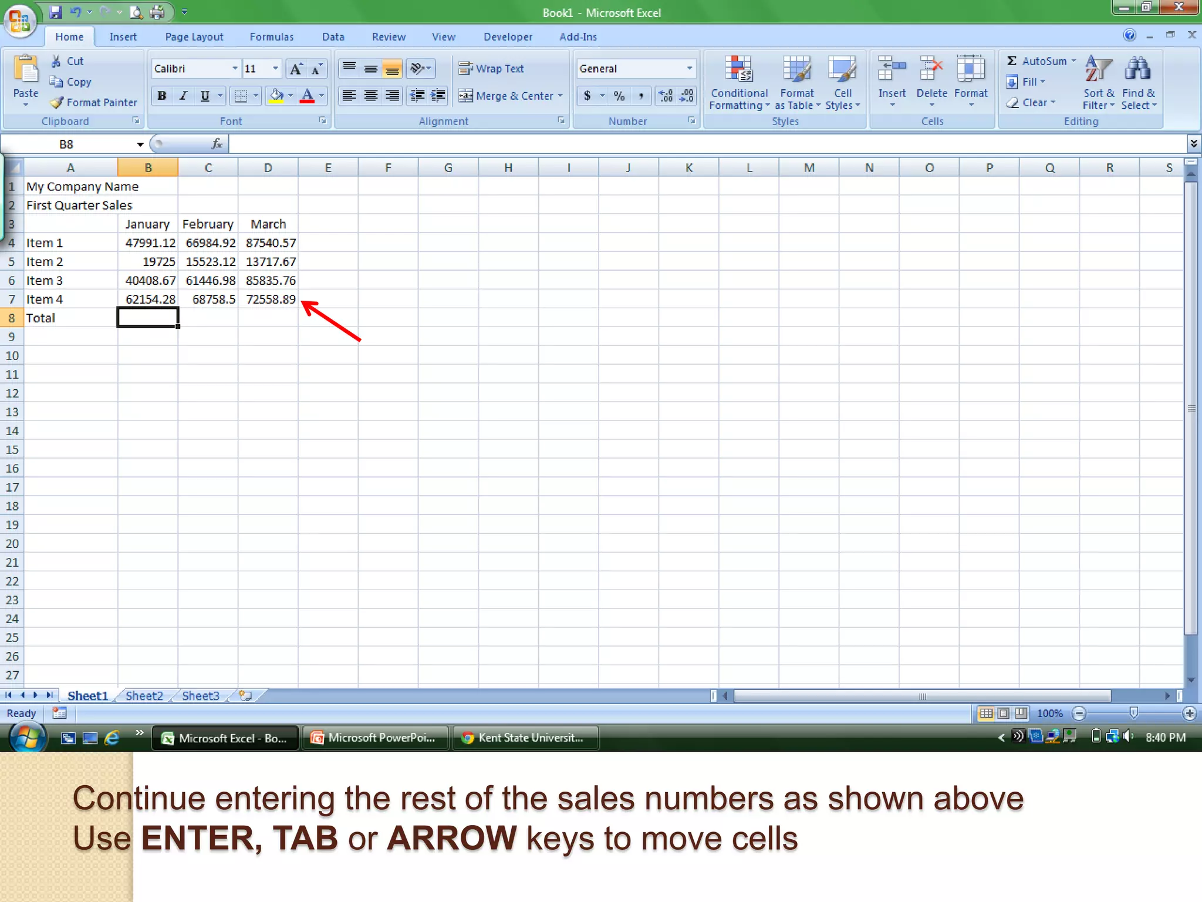
Task: Switch to Page Layout view
Action: coord(1004,713)
